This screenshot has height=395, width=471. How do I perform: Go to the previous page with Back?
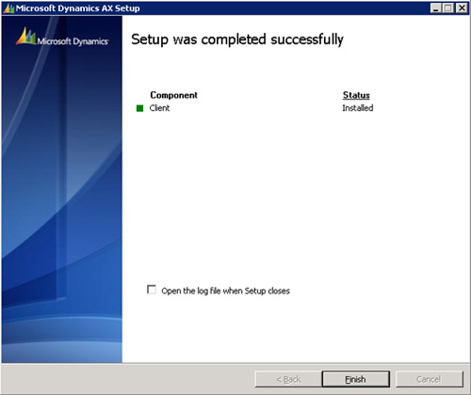288,379
